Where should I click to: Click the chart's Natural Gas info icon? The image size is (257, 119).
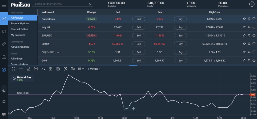click(x=14, y=78)
